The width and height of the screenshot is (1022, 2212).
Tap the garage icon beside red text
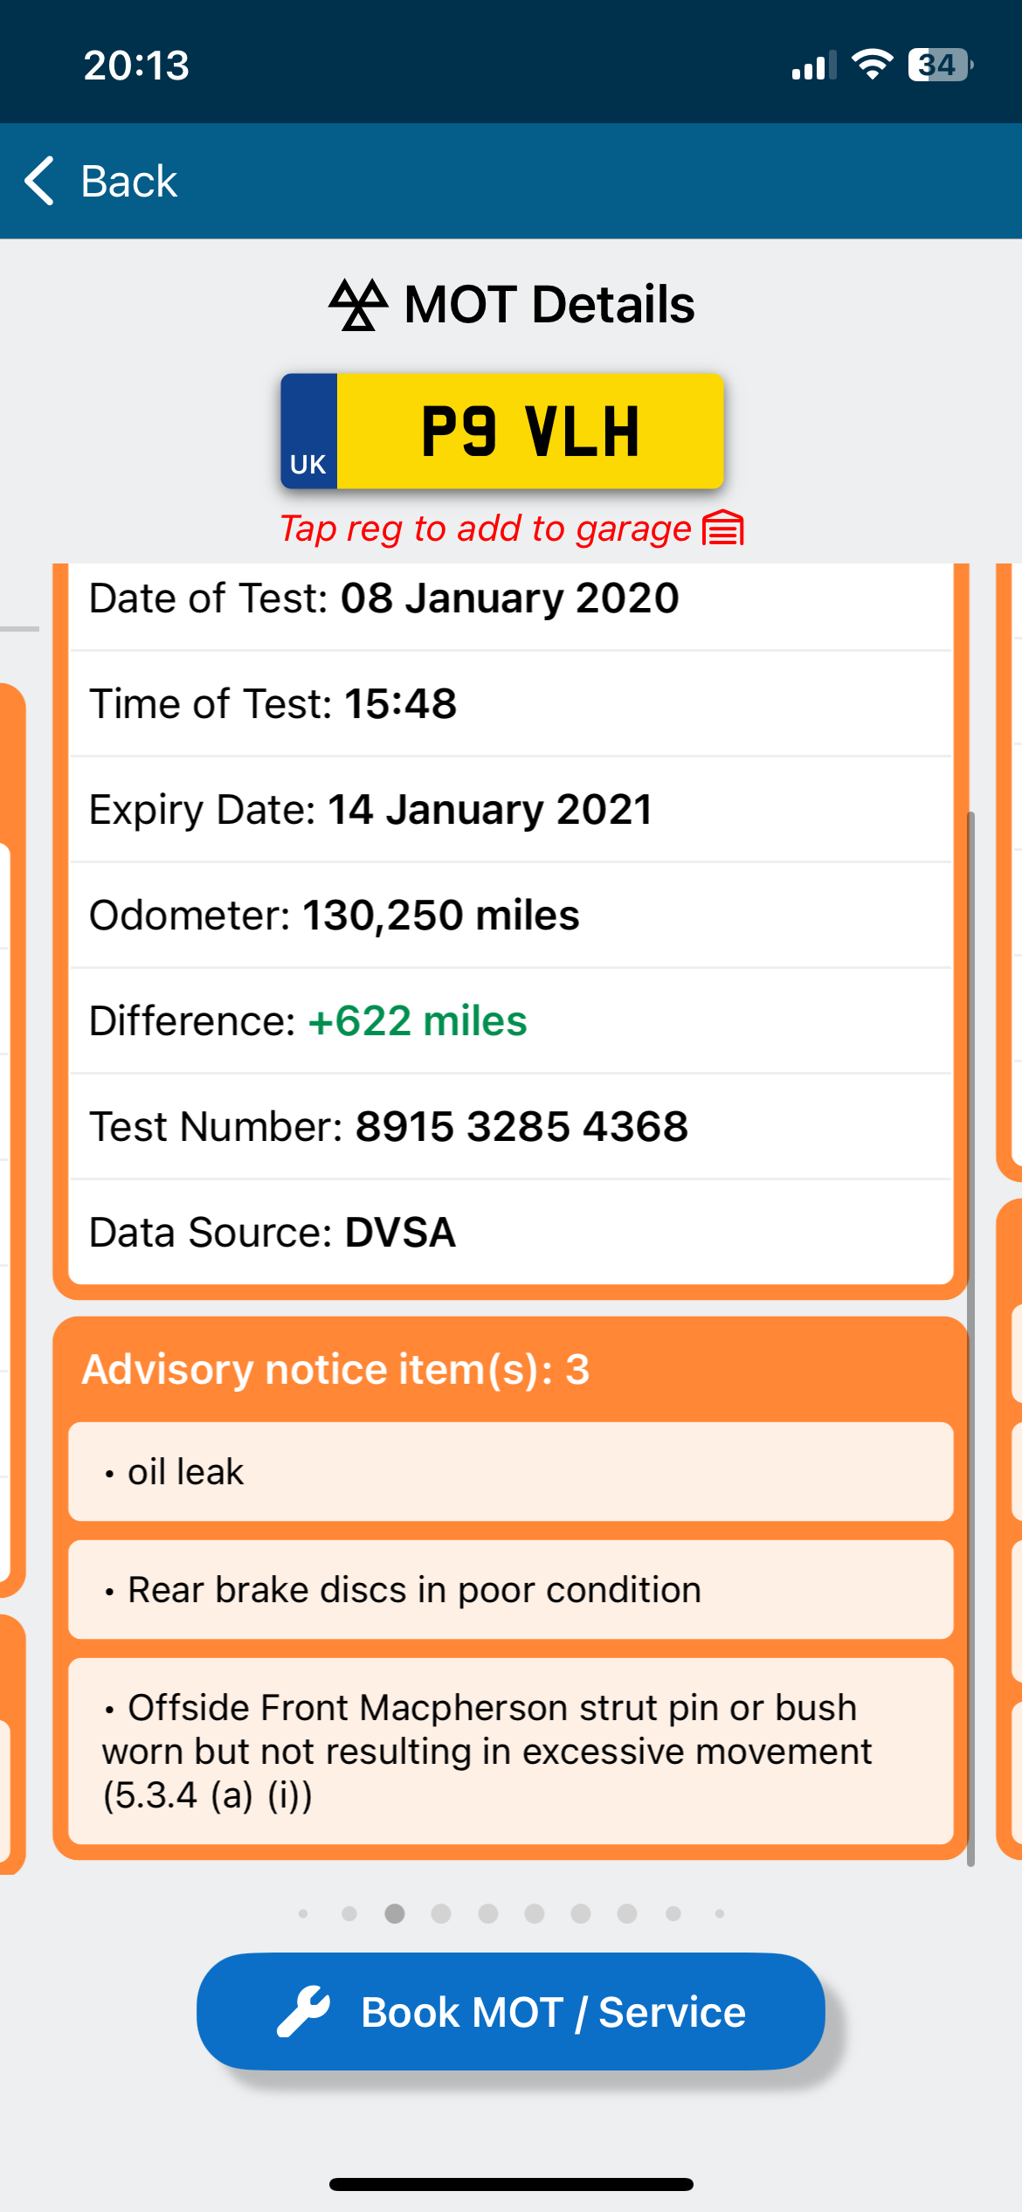click(723, 529)
